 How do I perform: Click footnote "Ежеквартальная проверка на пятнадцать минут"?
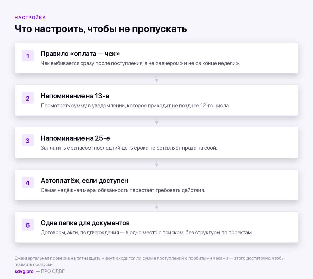tap(65, 258)
